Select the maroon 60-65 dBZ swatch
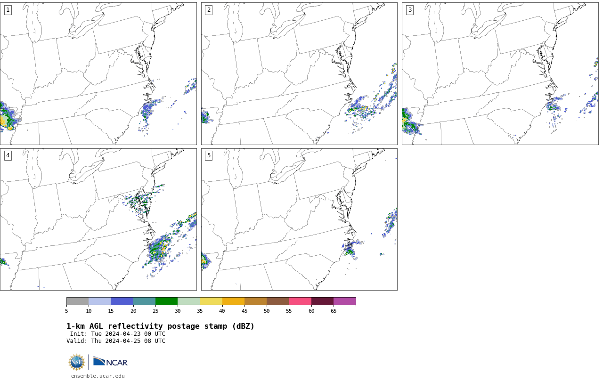603x381 pixels. coord(322,301)
